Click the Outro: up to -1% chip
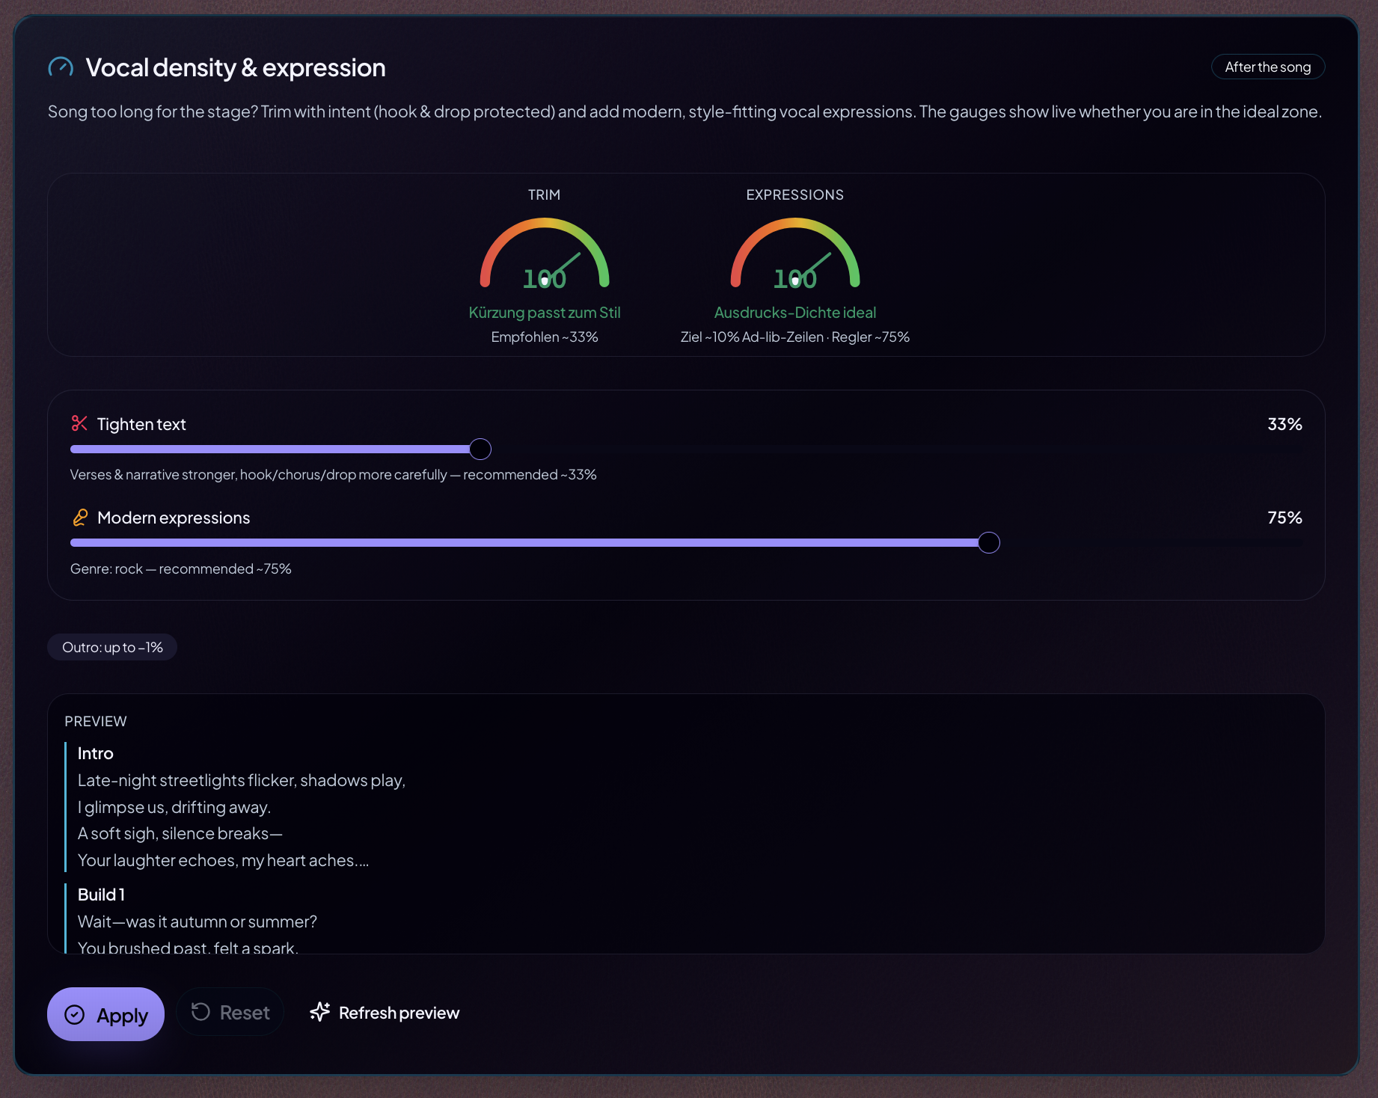The image size is (1378, 1098). (112, 647)
